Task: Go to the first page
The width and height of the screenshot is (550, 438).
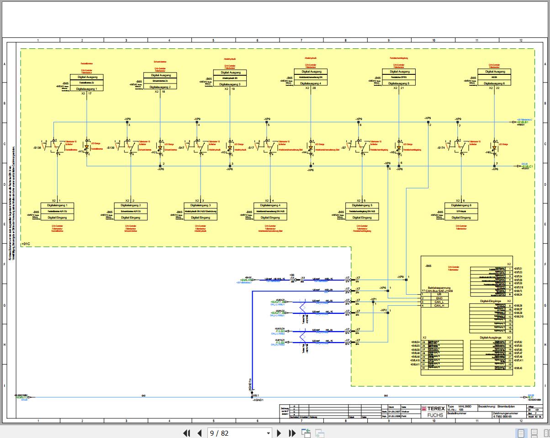Action: click(x=186, y=433)
